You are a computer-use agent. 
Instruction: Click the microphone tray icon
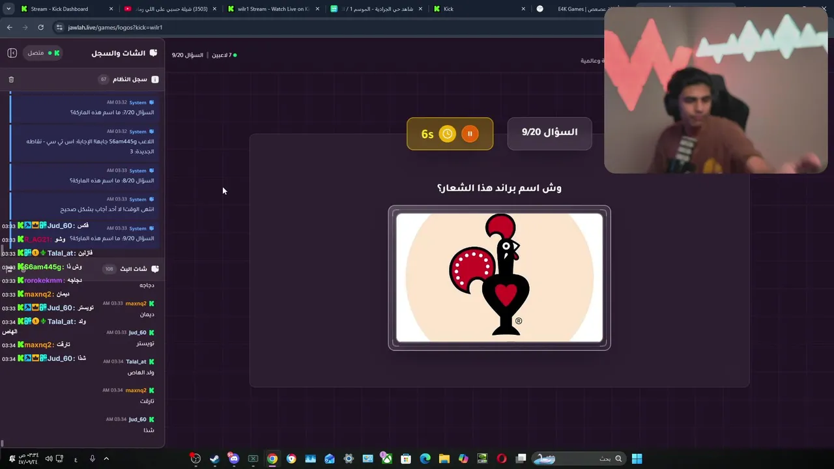click(92, 459)
